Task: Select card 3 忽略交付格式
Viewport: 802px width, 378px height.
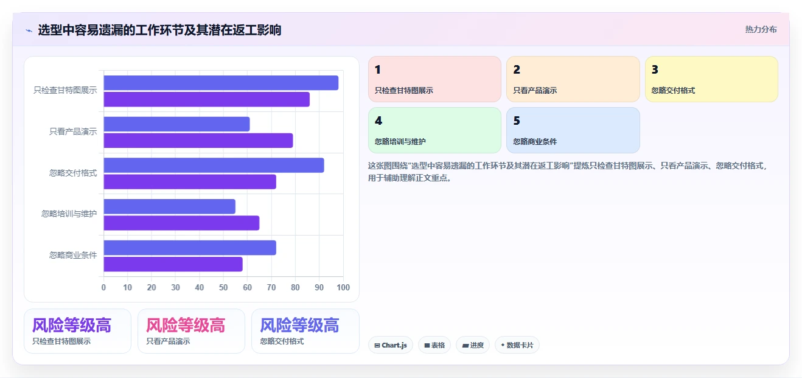Action: click(711, 79)
